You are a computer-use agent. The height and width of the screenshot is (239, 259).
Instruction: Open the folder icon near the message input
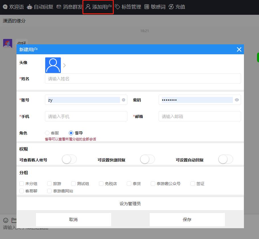pyautogui.click(x=14, y=220)
